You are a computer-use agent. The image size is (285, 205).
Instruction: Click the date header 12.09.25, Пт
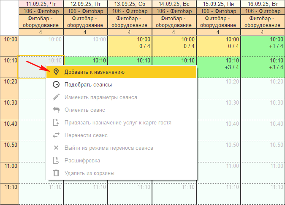click(x=85, y=4)
